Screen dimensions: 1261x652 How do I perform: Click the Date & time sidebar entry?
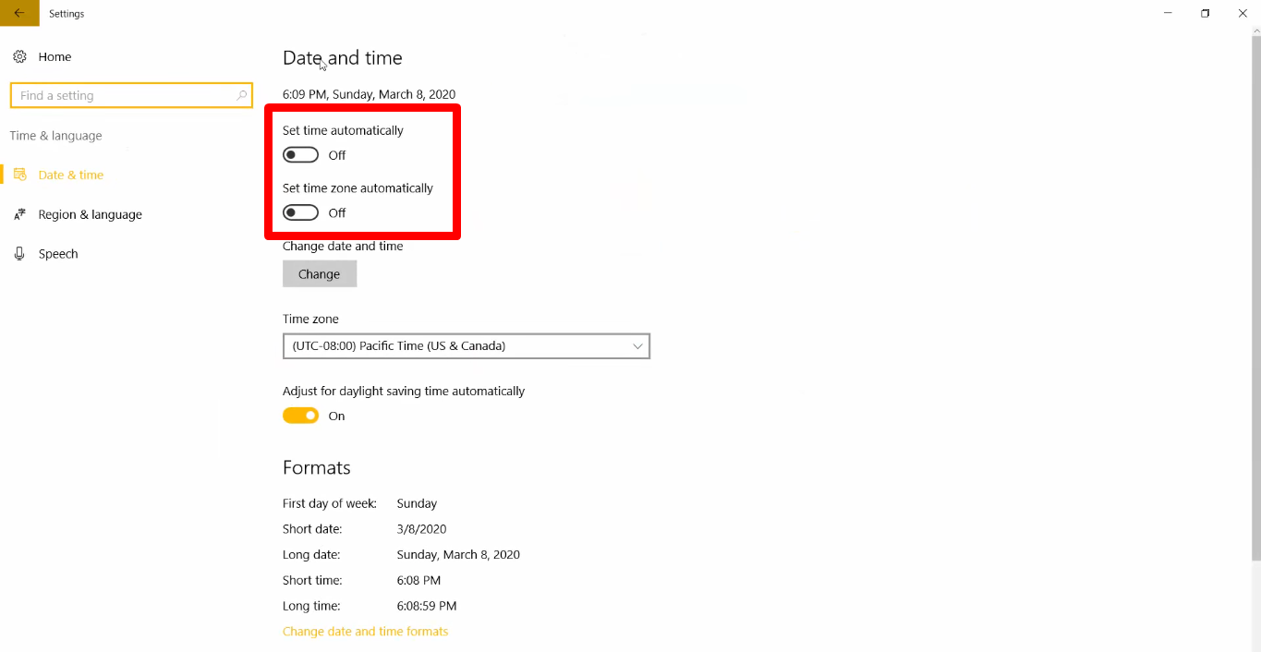69,174
